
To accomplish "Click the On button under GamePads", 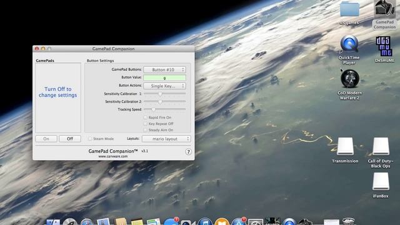I will [46, 139].
